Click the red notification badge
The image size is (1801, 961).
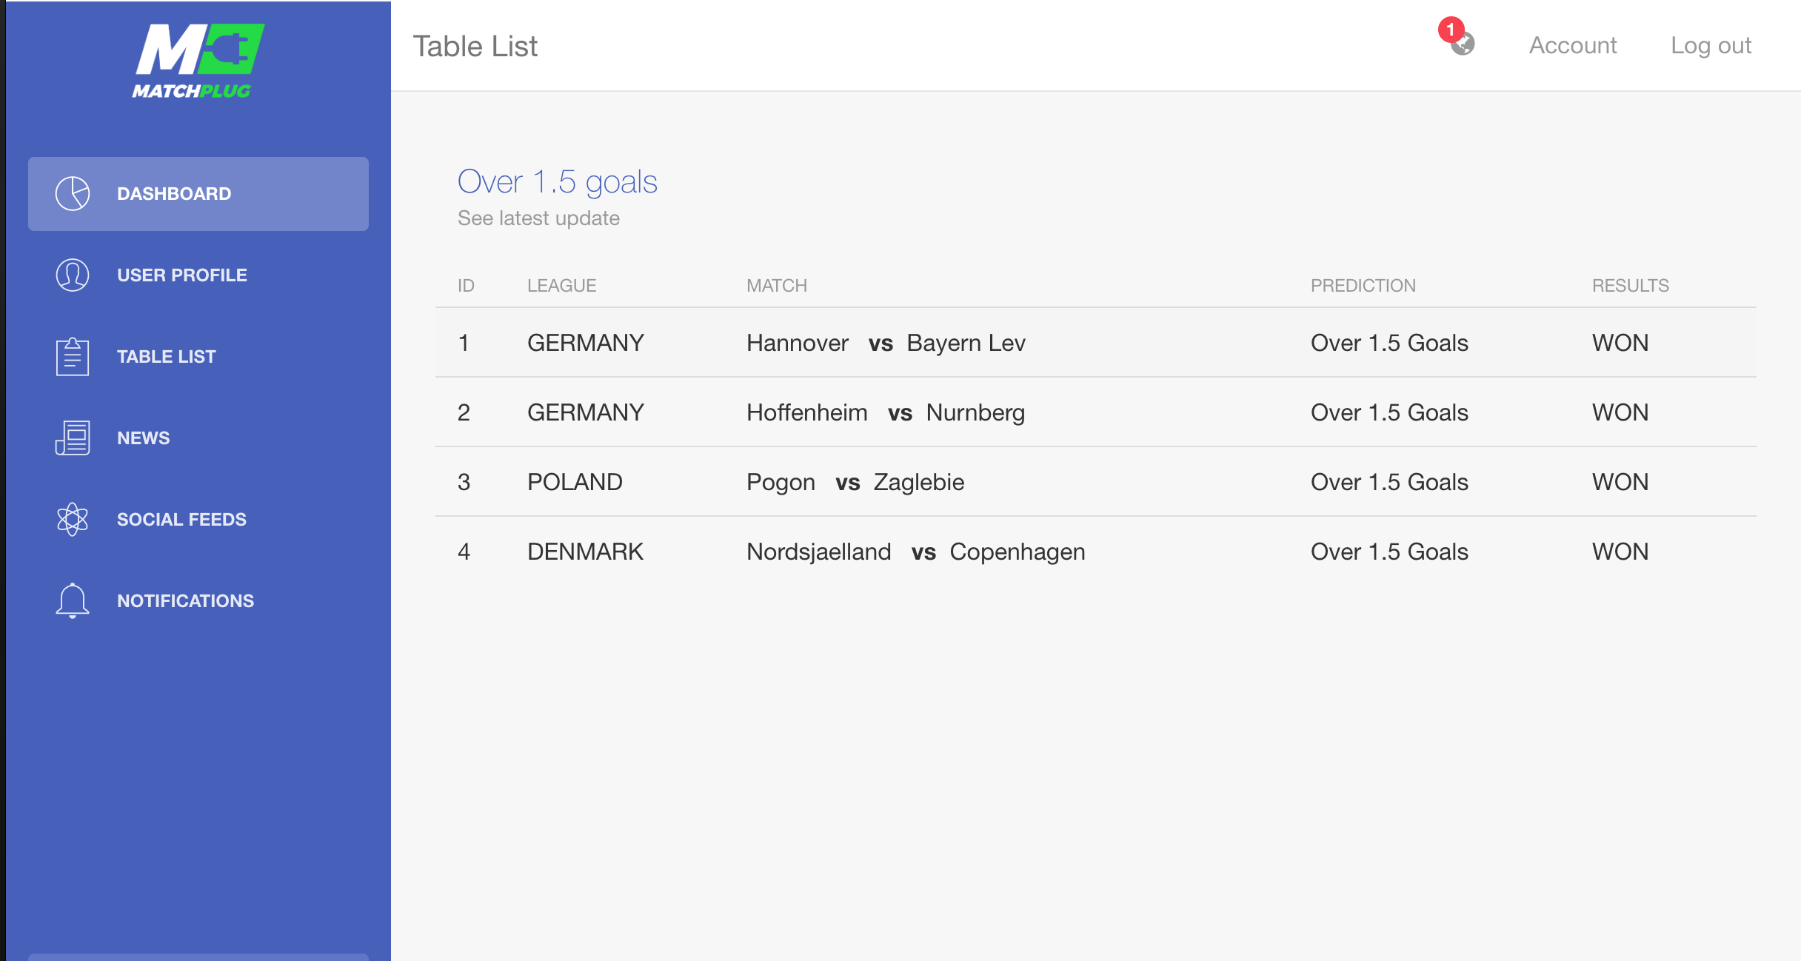(1451, 30)
